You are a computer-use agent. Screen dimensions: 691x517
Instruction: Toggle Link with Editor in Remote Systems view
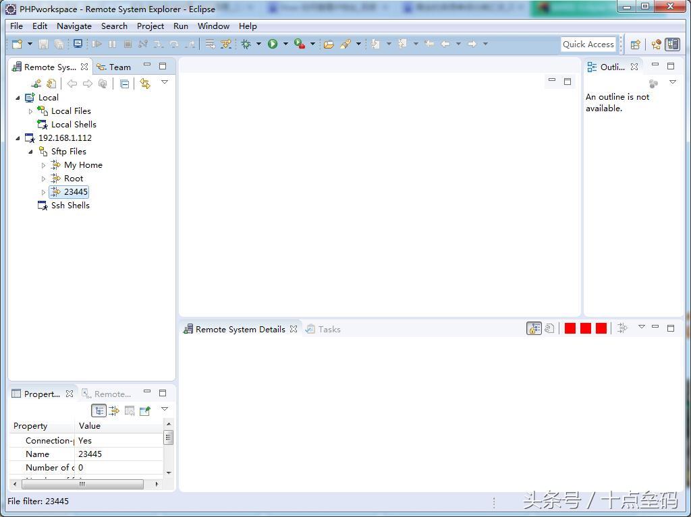tap(145, 83)
